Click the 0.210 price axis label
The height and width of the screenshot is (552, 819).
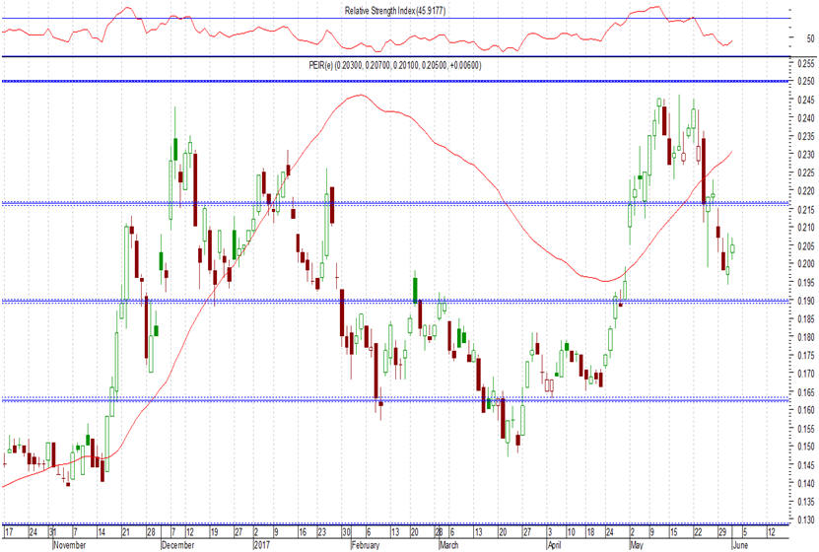(x=806, y=228)
